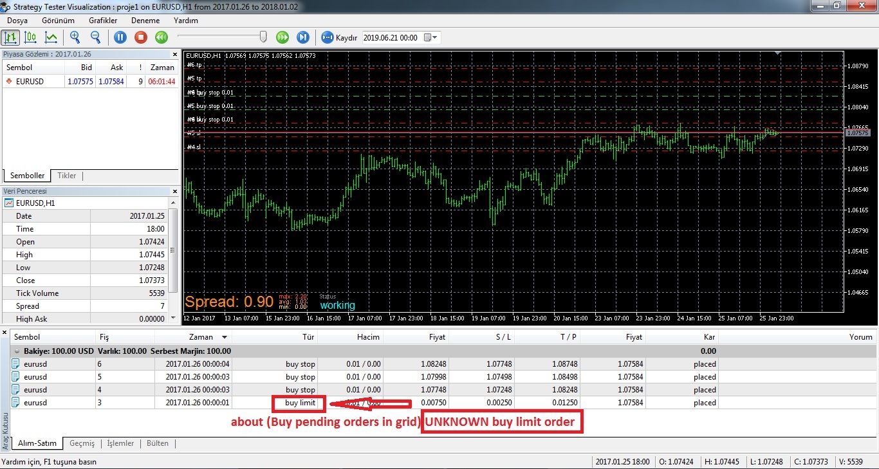Click the EURUSD,H1 icon in data window
The height and width of the screenshot is (469, 879).
click(x=9, y=203)
